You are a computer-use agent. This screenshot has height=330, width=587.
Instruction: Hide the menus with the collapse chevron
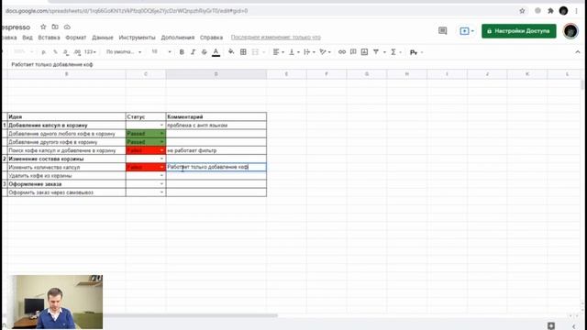(577, 52)
